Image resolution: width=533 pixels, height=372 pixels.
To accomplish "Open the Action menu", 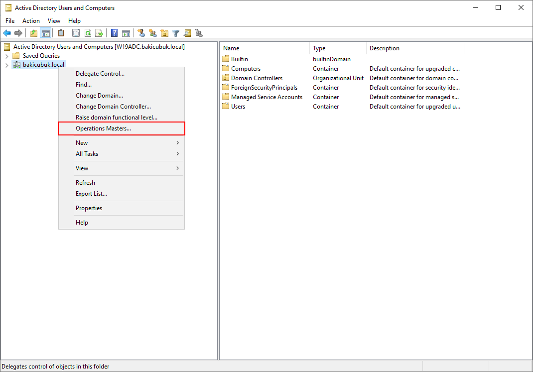I will 31,21.
